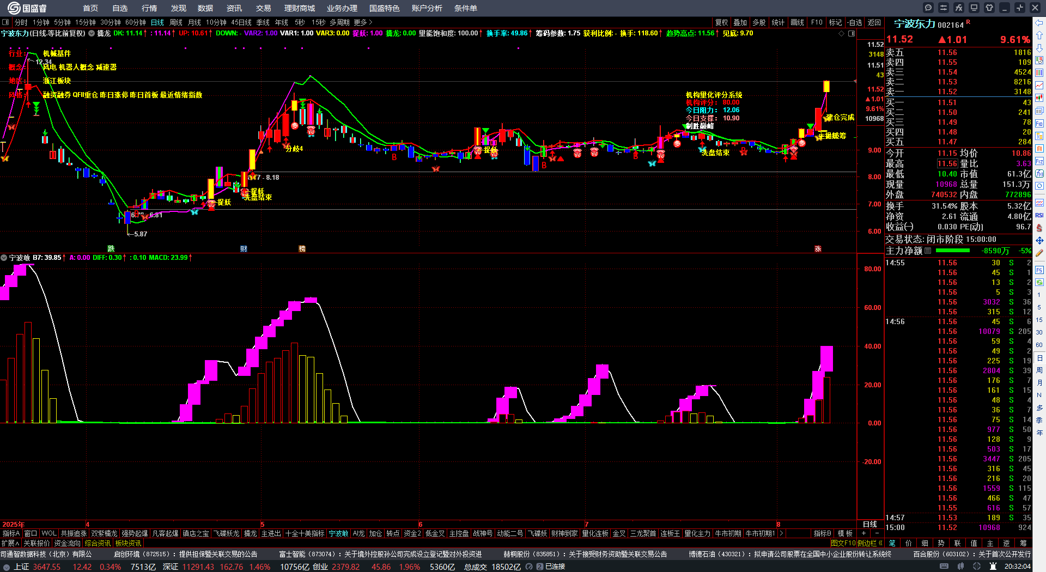The image size is (1046, 572).
Task: Click the orange document icon in sidebar
Action: tap(1039, 148)
